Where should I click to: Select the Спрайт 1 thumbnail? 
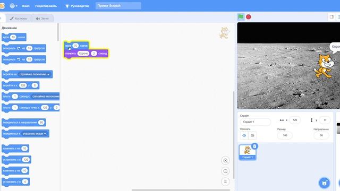(x=248, y=152)
